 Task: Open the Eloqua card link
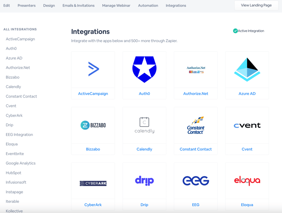click(x=247, y=204)
